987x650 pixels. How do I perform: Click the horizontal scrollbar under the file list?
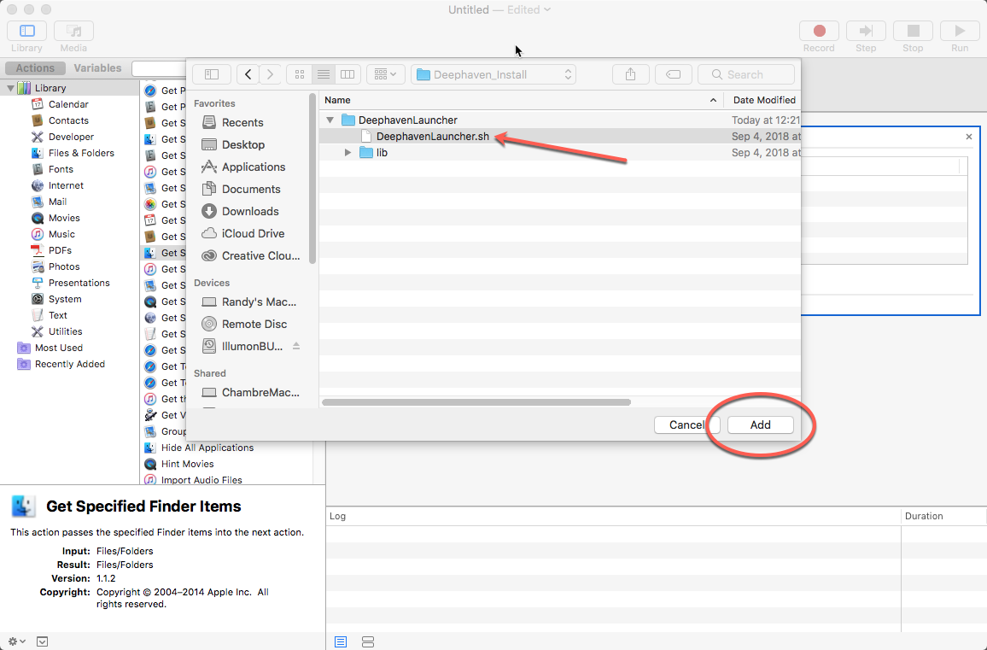tap(476, 401)
